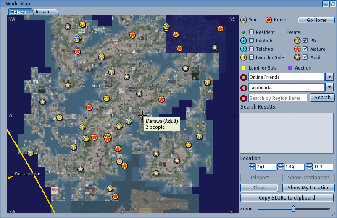The width and height of the screenshot is (337, 218).
Task: Switch to the Objects tab
Action: point(21,12)
